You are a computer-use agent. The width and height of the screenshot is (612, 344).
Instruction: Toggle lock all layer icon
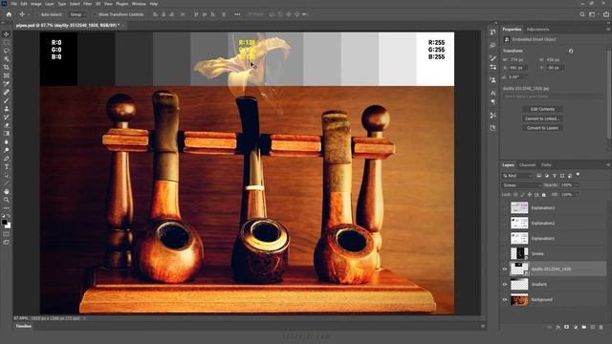[544, 195]
